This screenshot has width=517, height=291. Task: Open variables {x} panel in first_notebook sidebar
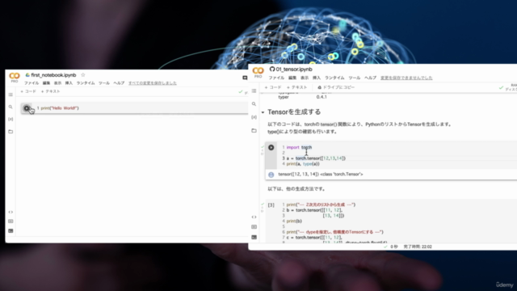tap(11, 119)
